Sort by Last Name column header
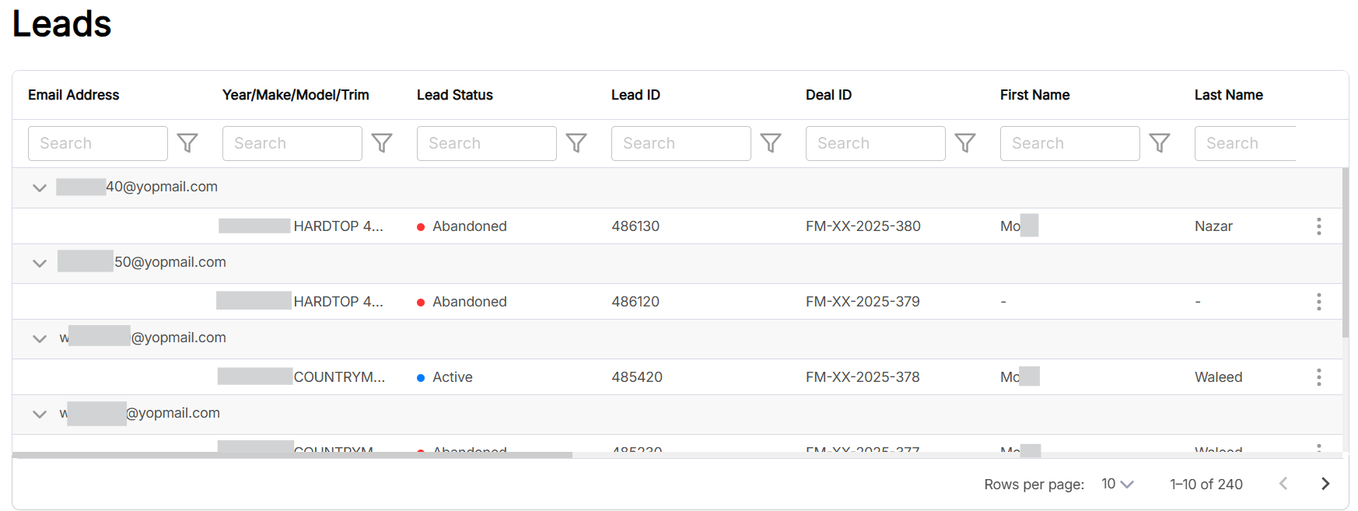This screenshot has width=1358, height=511. 1228,95
